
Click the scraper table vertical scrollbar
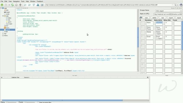pos(182,47)
